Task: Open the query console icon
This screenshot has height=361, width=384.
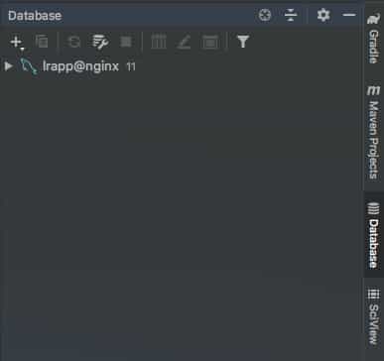Action: [210, 42]
